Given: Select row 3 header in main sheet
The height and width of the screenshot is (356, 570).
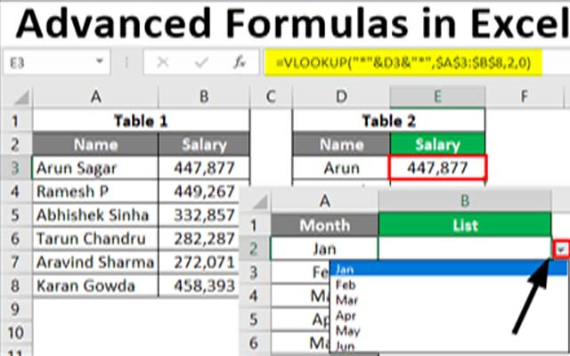Looking at the screenshot, I should [16, 168].
